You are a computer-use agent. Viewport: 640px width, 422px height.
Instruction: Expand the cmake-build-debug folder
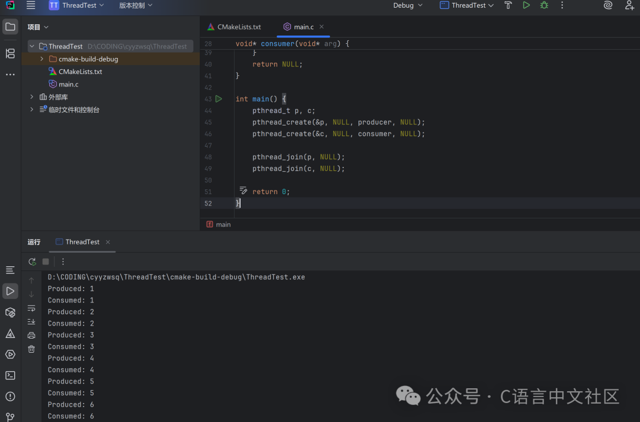tap(41, 59)
